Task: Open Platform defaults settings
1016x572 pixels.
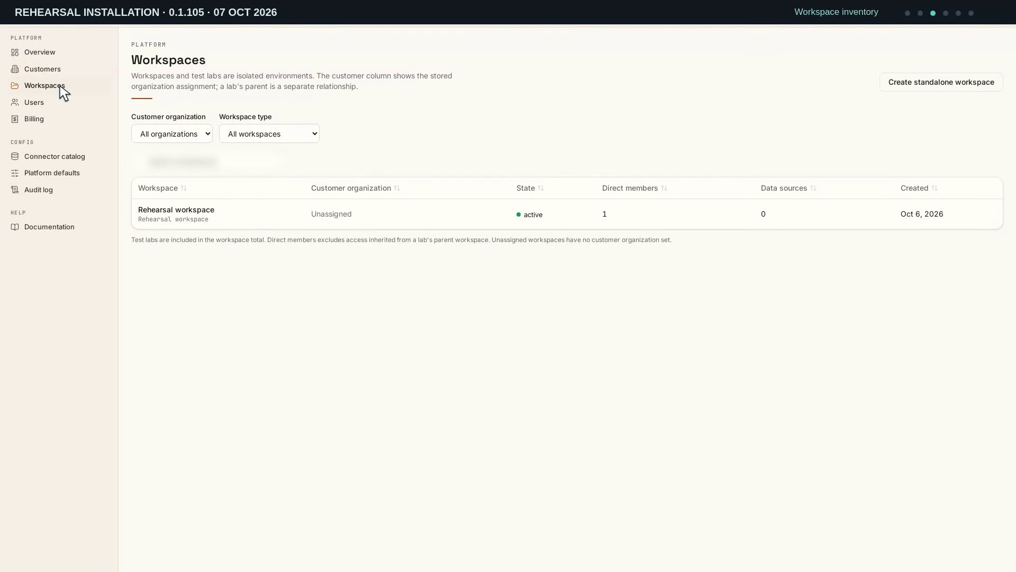Action: (x=52, y=173)
